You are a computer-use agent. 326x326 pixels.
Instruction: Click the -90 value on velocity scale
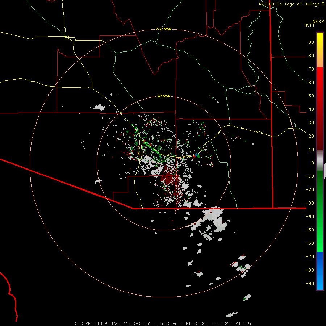point(310,284)
